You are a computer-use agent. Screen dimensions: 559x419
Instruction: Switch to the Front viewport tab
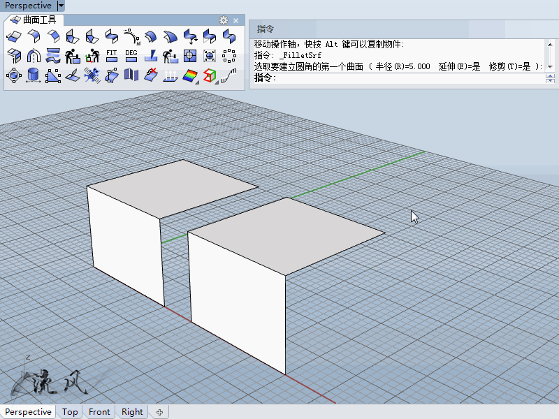(99, 412)
